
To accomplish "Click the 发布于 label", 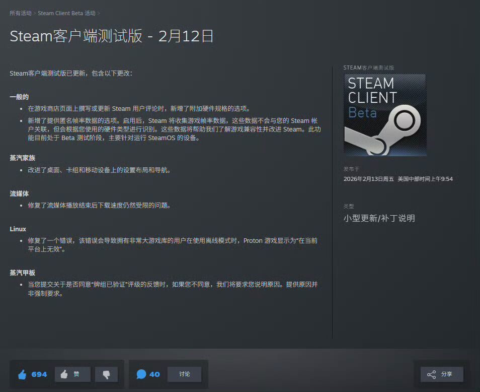I will (x=351, y=169).
